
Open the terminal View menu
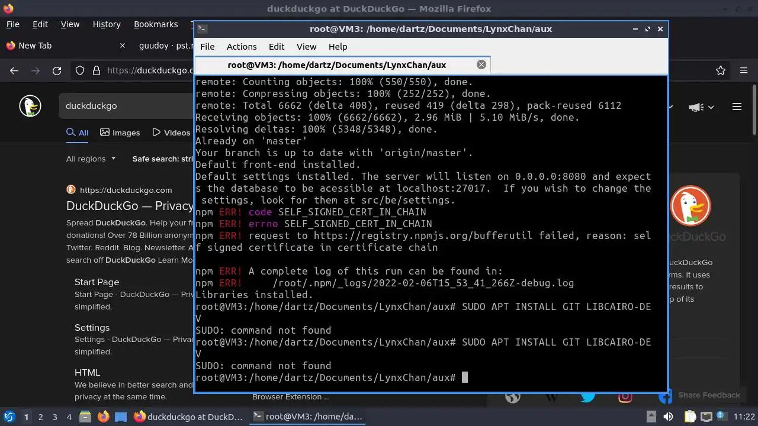306,47
